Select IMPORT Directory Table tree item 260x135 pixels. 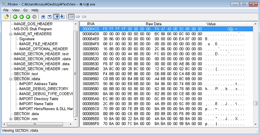(39, 99)
